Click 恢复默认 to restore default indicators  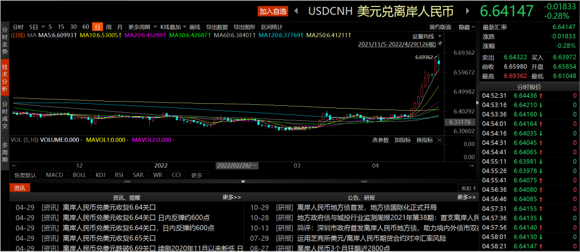[25, 175]
